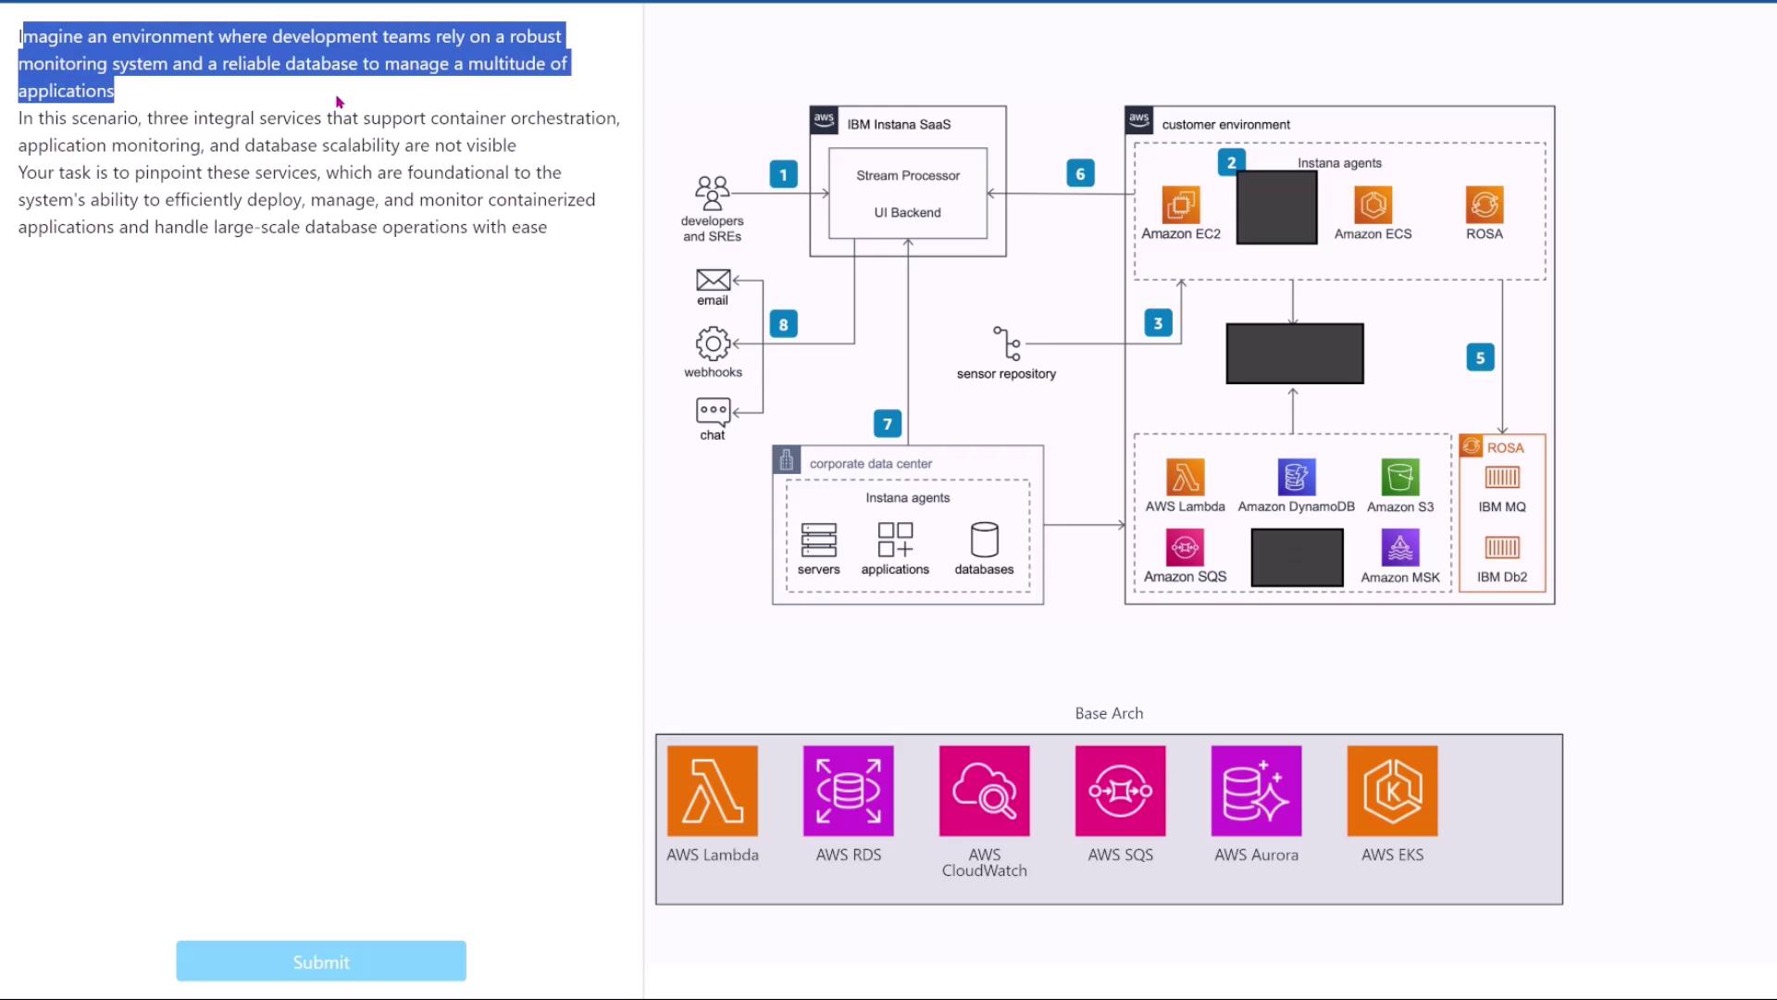Image resolution: width=1777 pixels, height=1000 pixels.
Task: Click the webhooks gear icon
Action: click(x=713, y=344)
